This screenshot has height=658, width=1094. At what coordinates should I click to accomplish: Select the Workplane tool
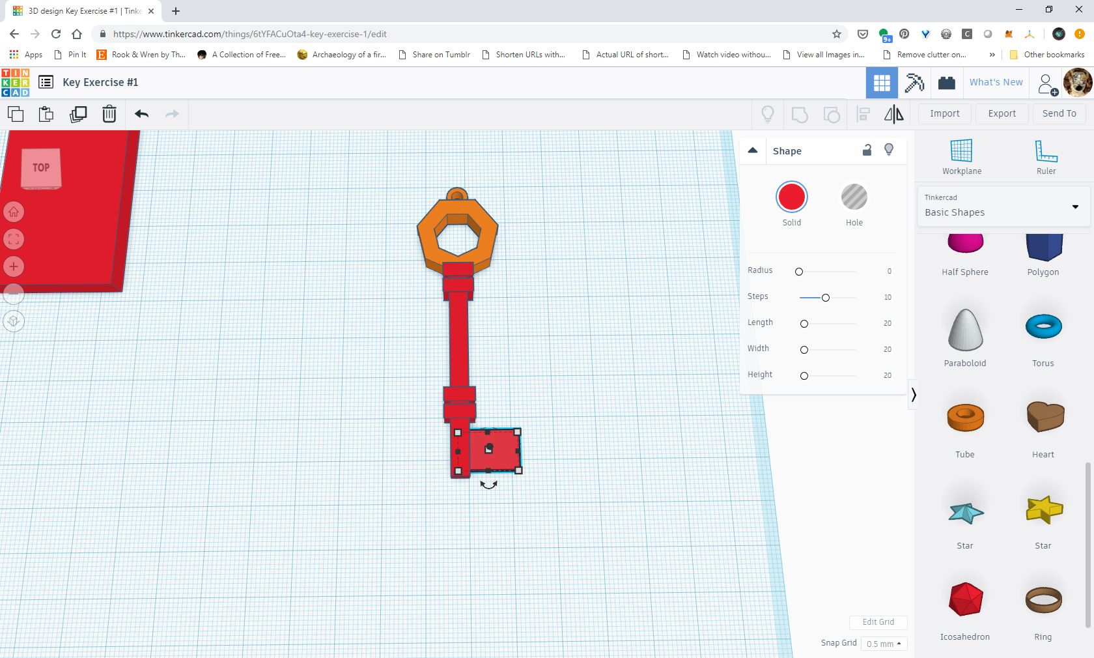[962, 155]
